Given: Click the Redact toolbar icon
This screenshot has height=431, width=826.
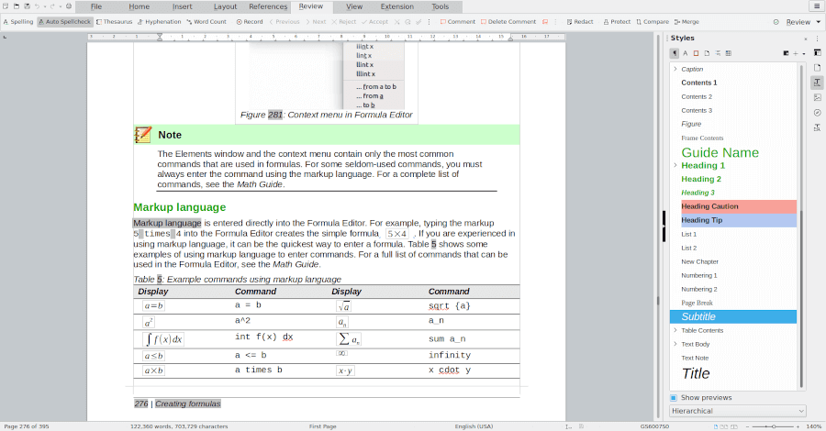Looking at the screenshot, I should [x=580, y=21].
